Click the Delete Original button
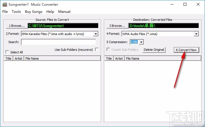This screenshot has height=127, width=205. click(x=154, y=50)
